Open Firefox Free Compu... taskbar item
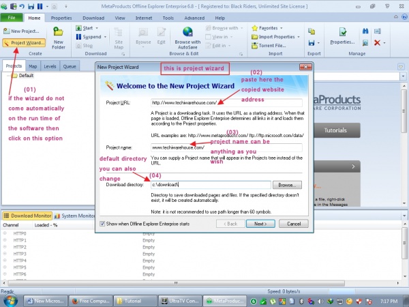This screenshot has height=307, width=409. click(x=91, y=301)
